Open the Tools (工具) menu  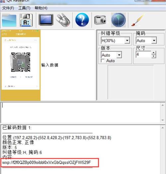pyautogui.click(x=24, y=8)
